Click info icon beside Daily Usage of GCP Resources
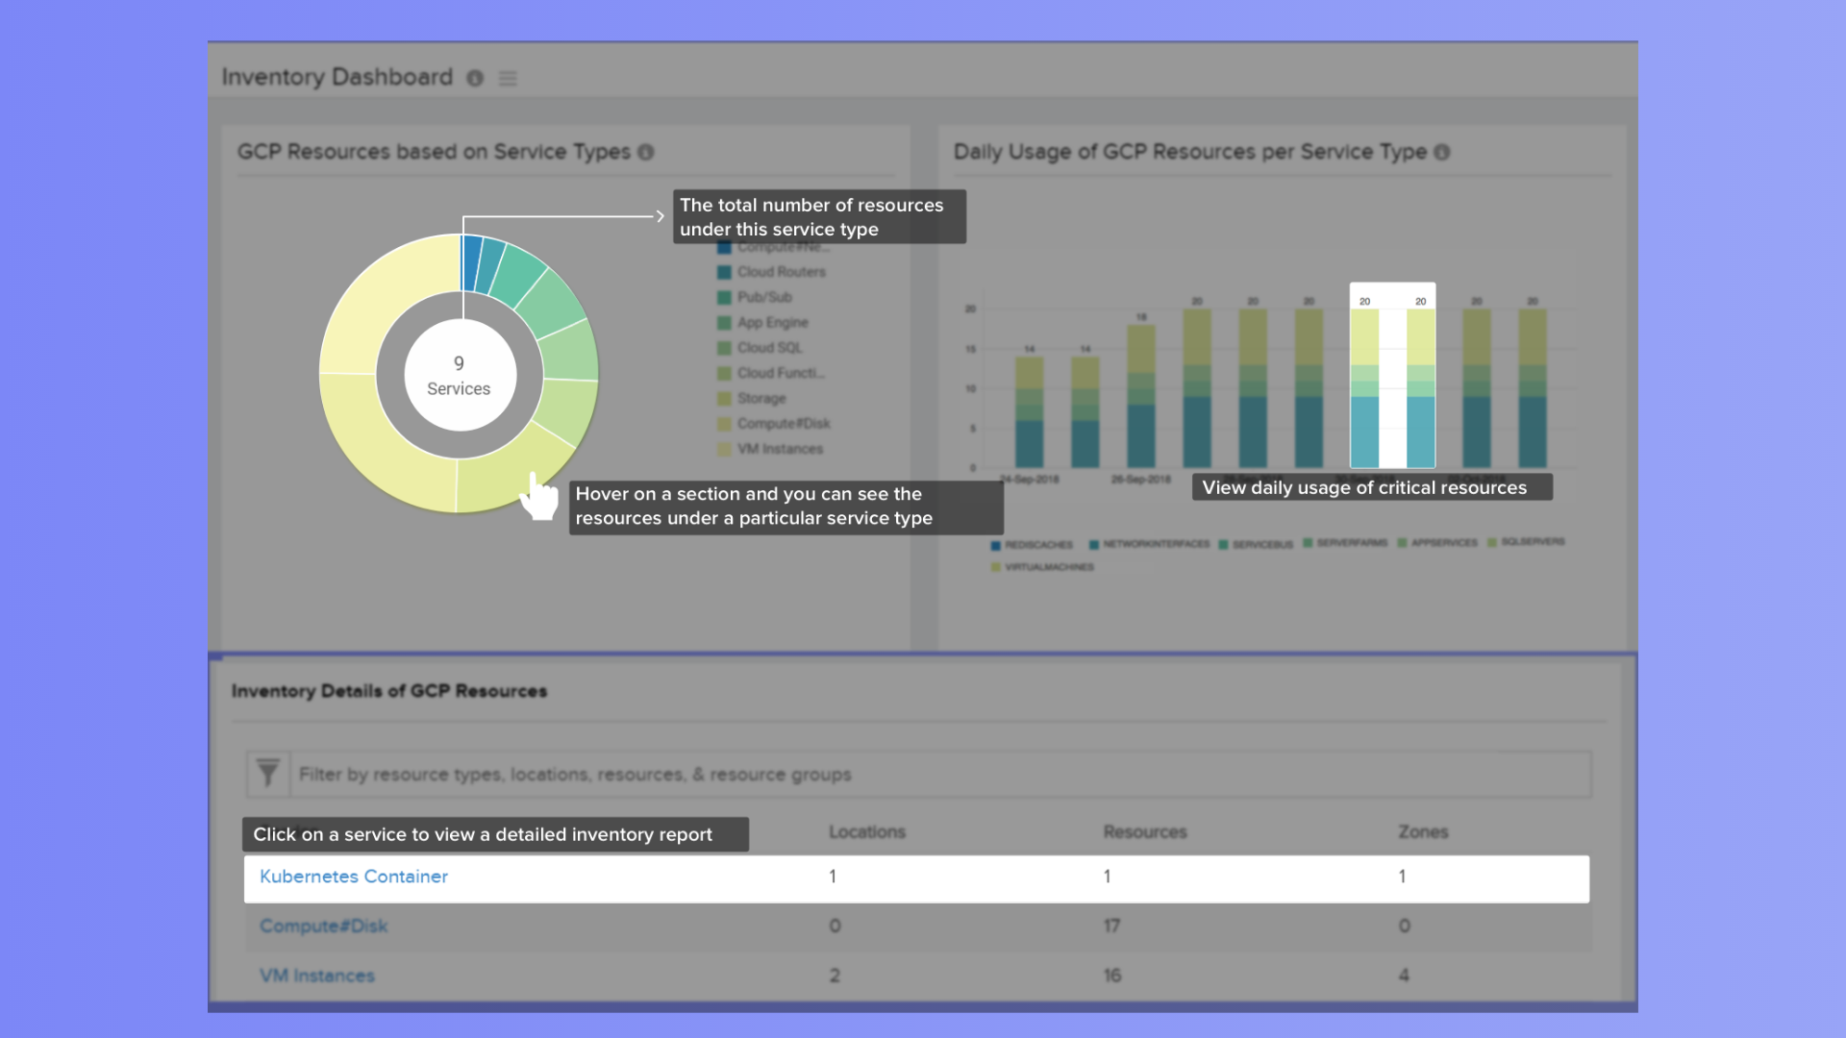This screenshot has height=1038, width=1846. tap(1442, 152)
